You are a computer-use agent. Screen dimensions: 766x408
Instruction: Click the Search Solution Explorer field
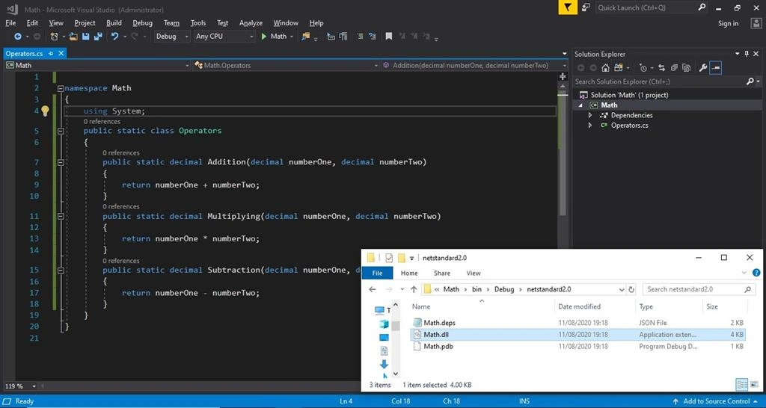667,81
